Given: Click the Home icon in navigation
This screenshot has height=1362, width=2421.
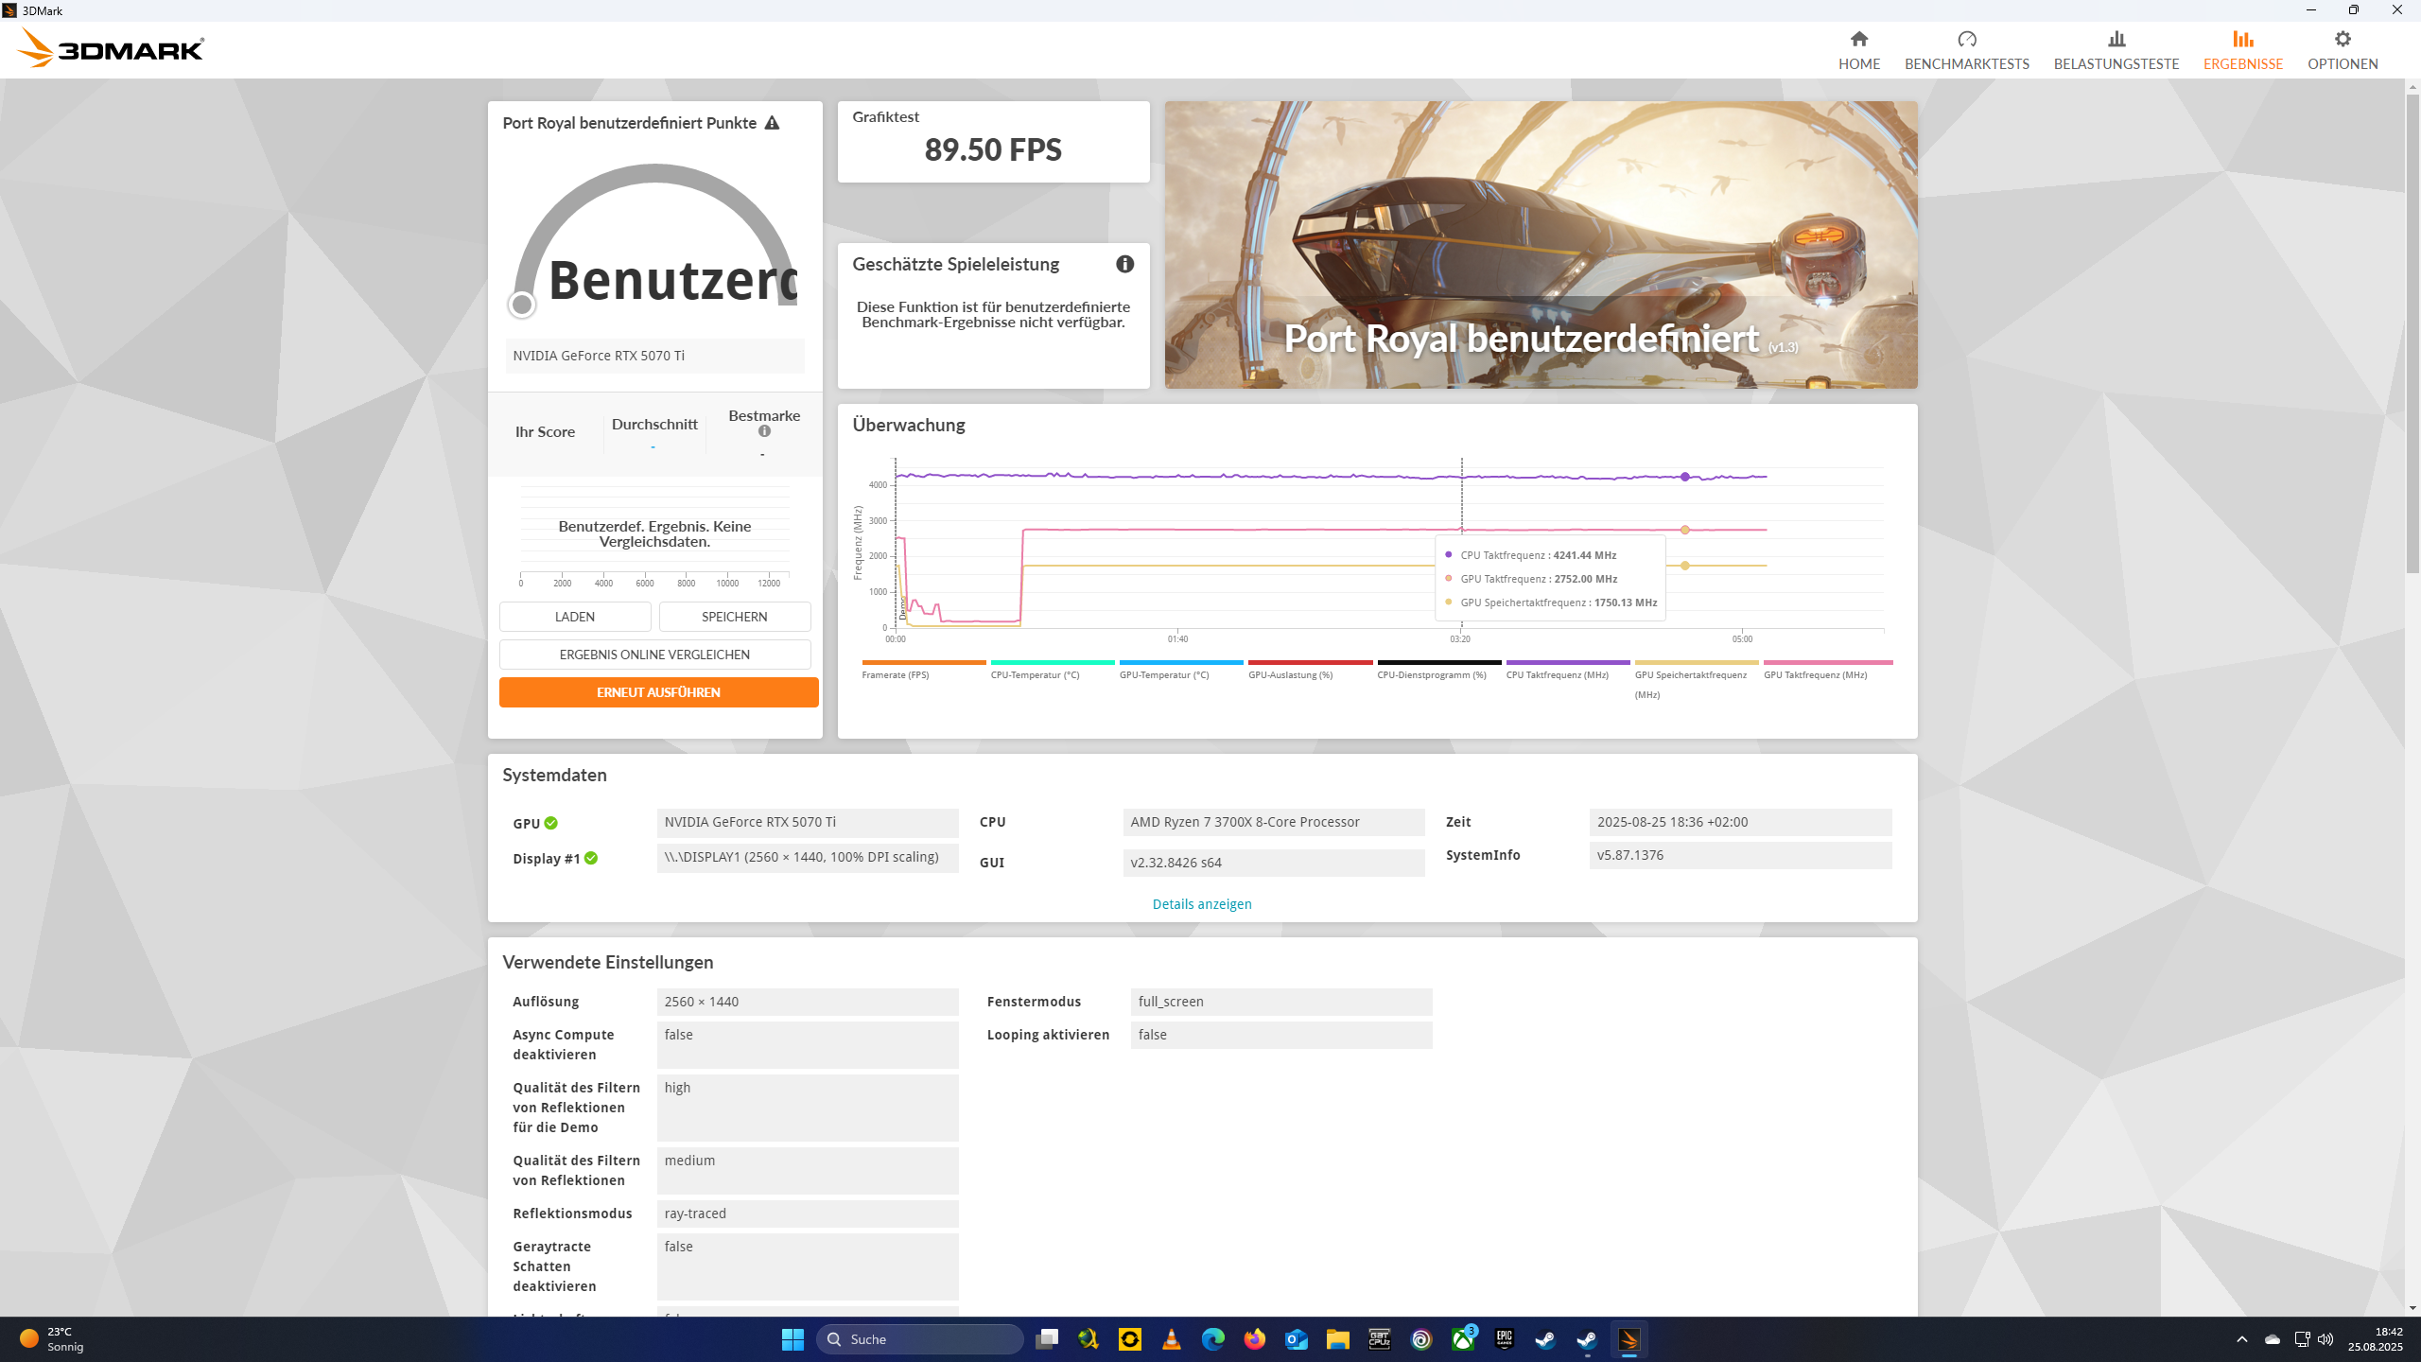Looking at the screenshot, I should tap(1858, 40).
